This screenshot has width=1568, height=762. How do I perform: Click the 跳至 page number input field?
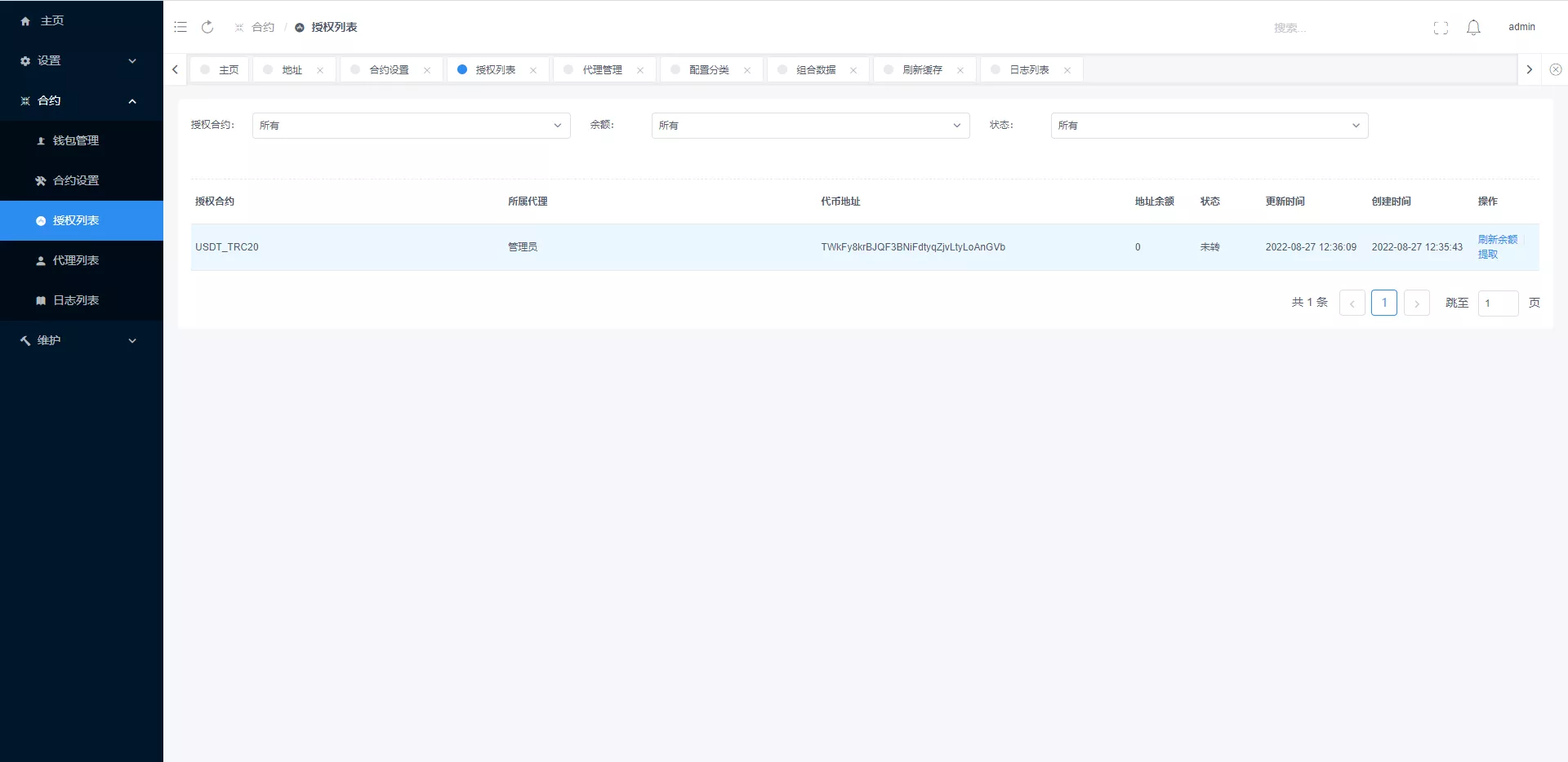(1498, 303)
